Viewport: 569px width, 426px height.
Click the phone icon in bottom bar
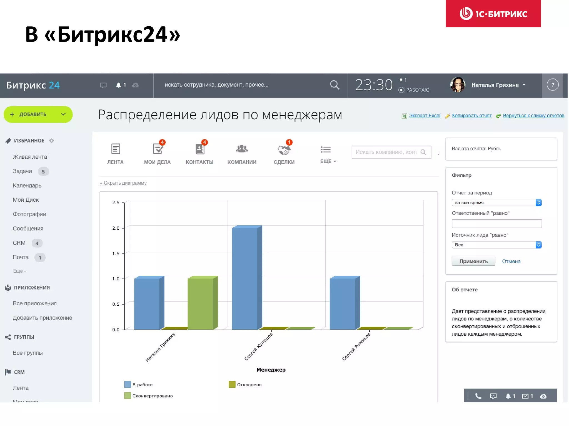pos(478,396)
